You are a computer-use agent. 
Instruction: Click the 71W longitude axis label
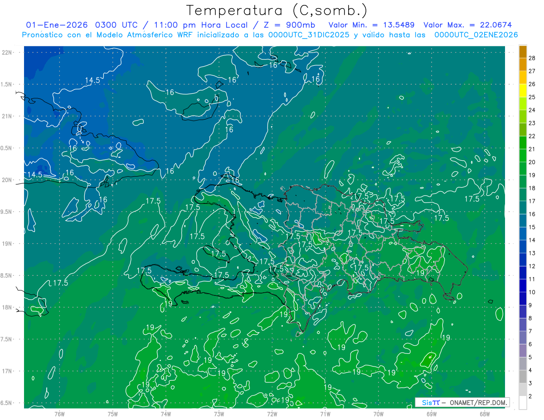pyautogui.click(x=325, y=414)
